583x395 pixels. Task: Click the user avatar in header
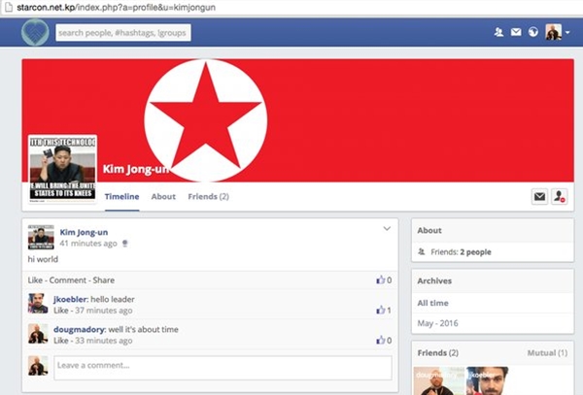point(553,32)
